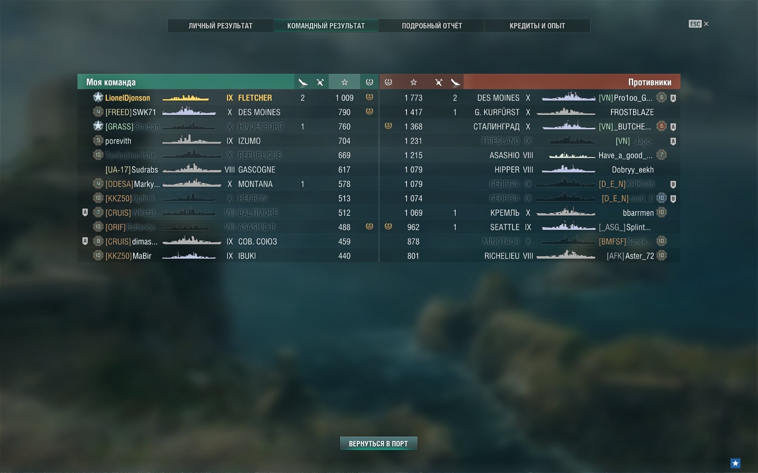Open the Кредиты и опыт tab

537,26
